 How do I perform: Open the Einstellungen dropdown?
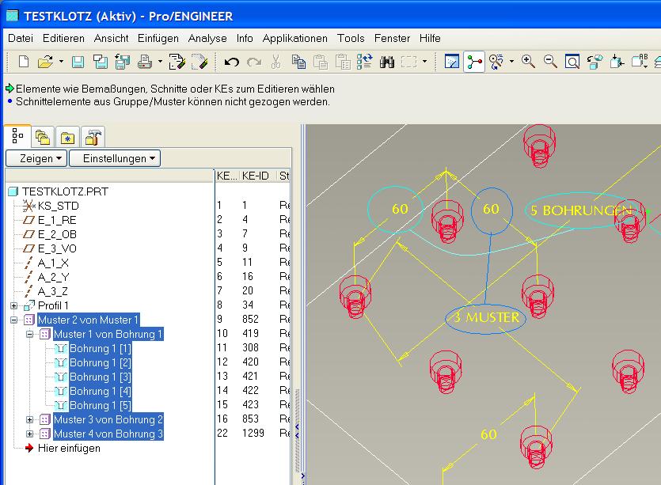(x=115, y=158)
